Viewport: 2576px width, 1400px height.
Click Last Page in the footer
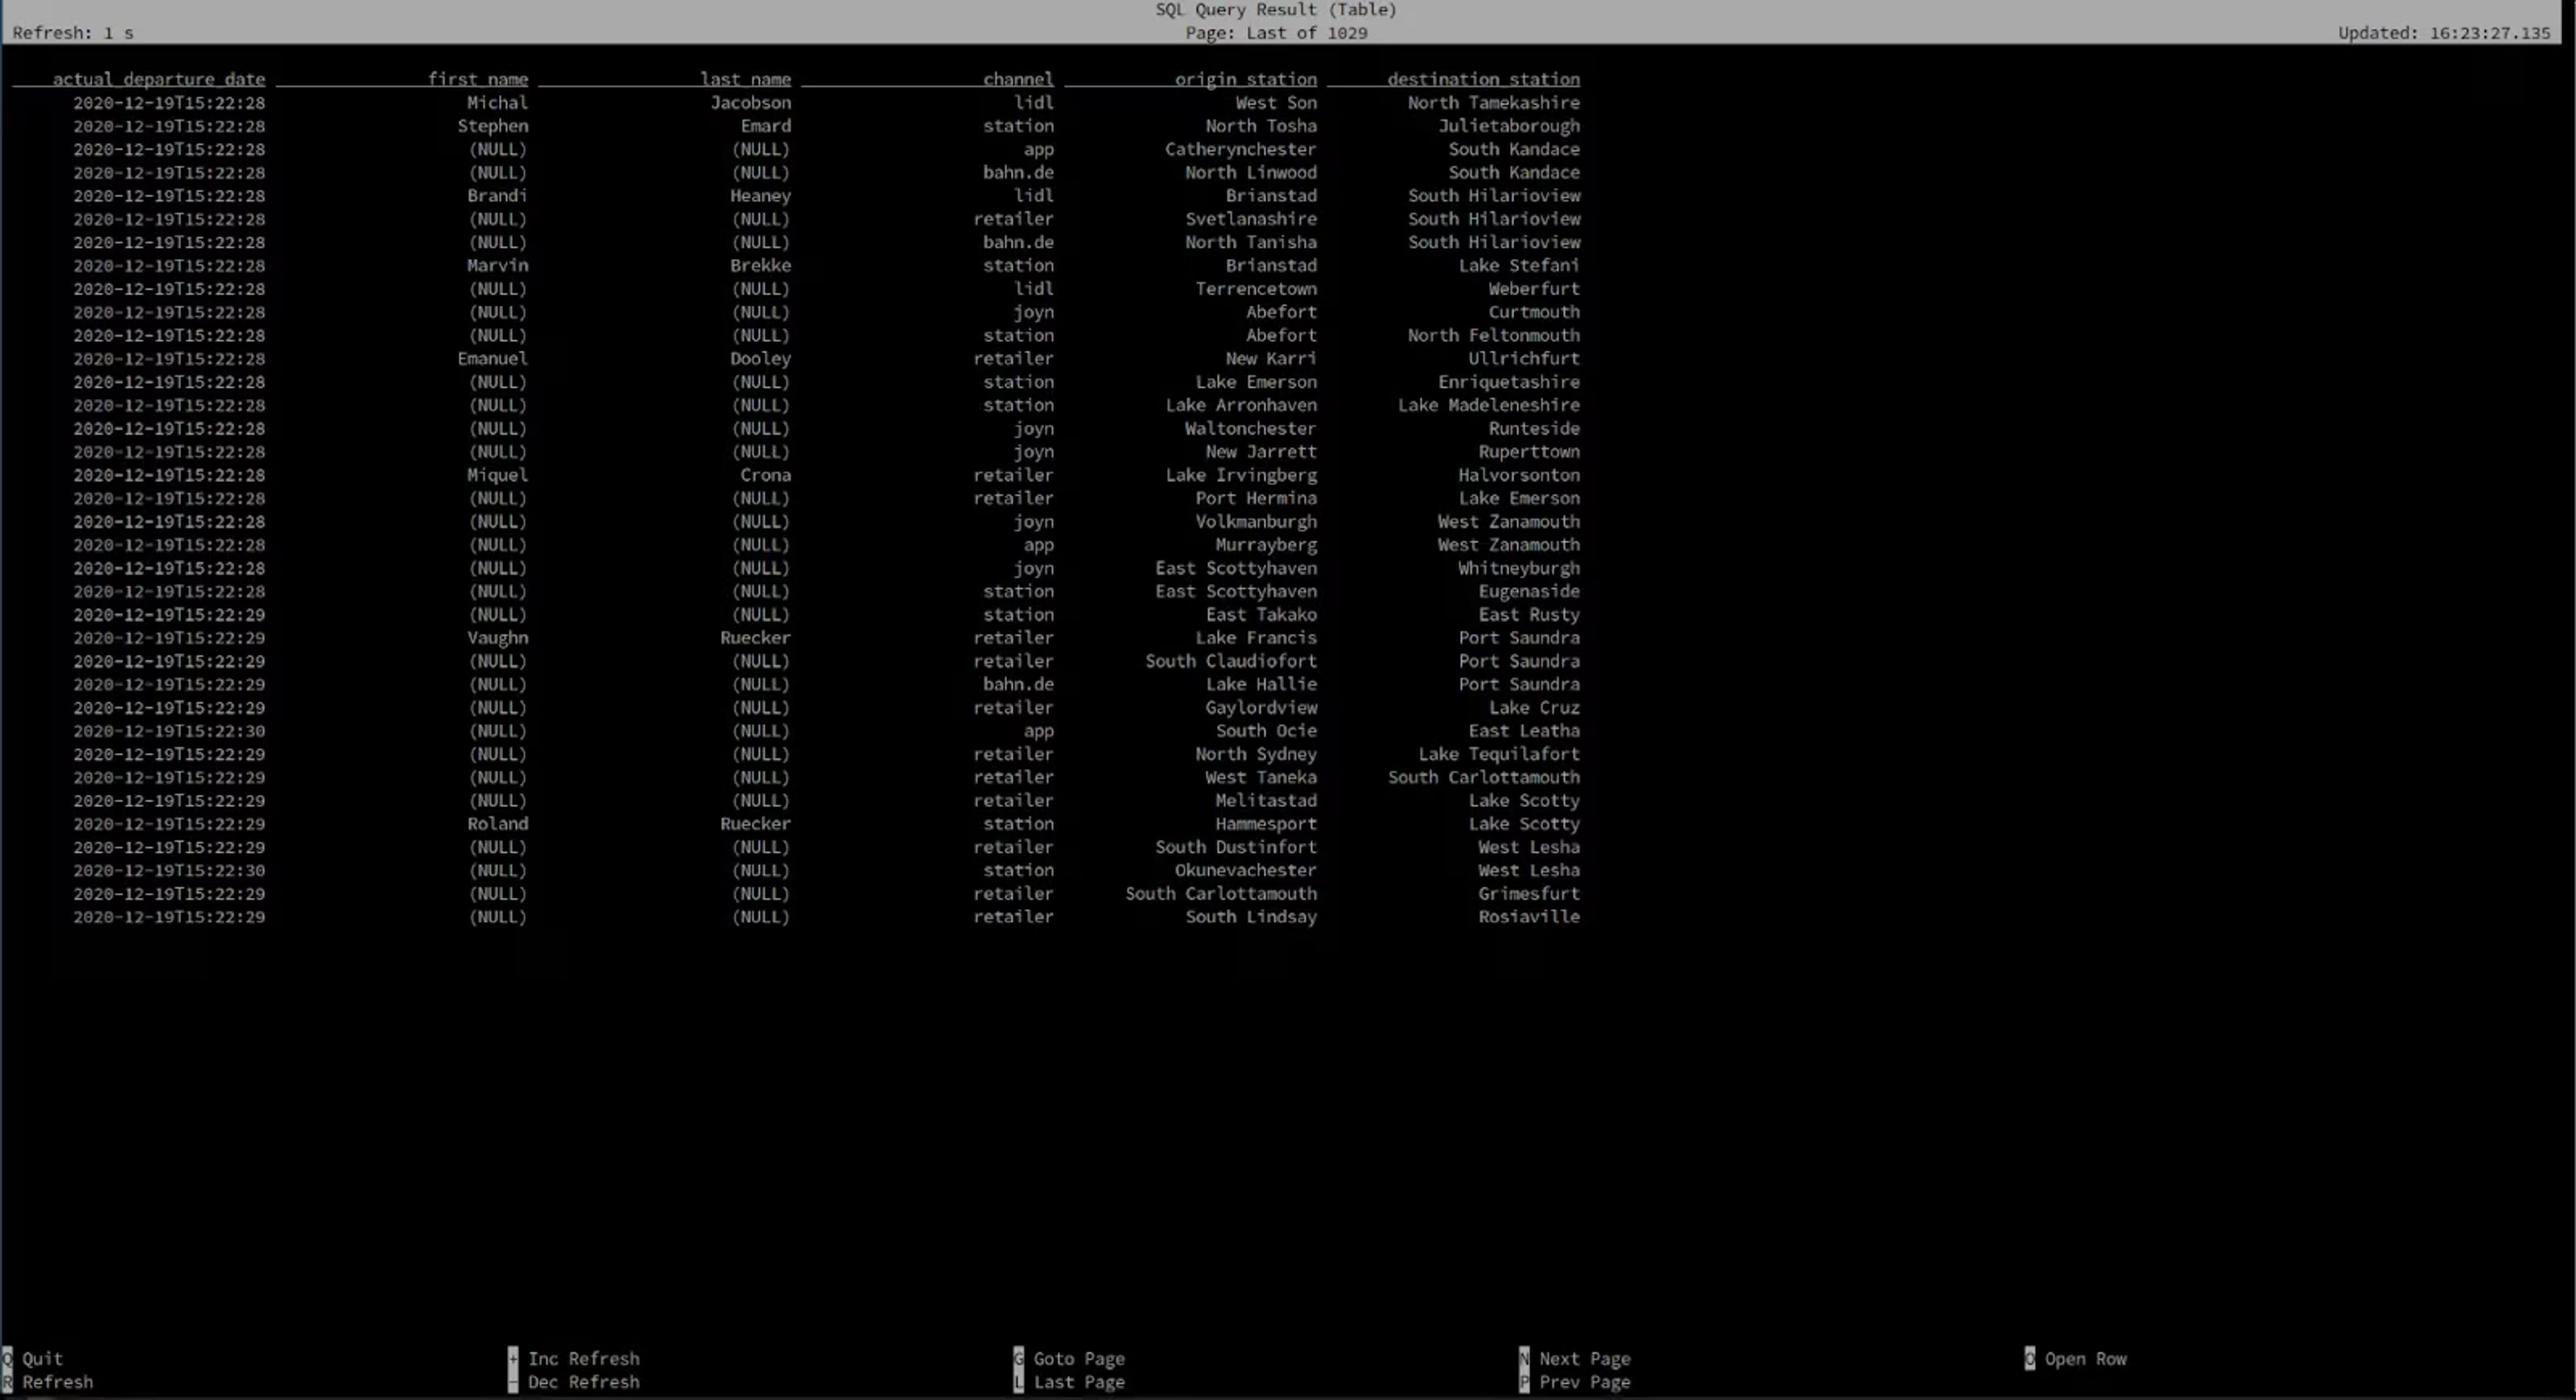coord(1070,1382)
